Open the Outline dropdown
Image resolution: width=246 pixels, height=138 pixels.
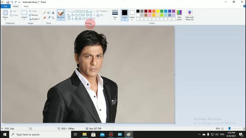(103, 11)
